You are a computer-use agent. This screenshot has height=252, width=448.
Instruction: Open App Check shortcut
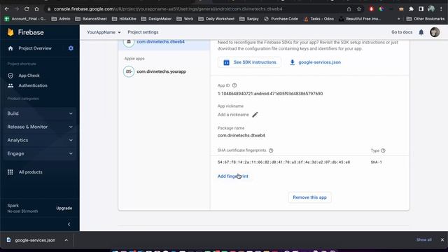[29, 76]
